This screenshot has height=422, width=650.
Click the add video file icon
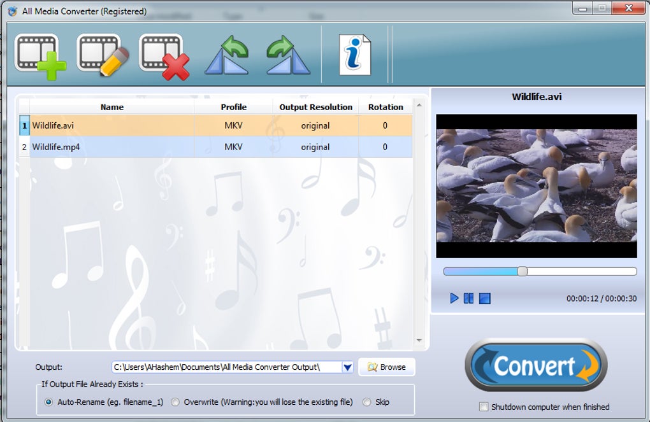[40, 57]
